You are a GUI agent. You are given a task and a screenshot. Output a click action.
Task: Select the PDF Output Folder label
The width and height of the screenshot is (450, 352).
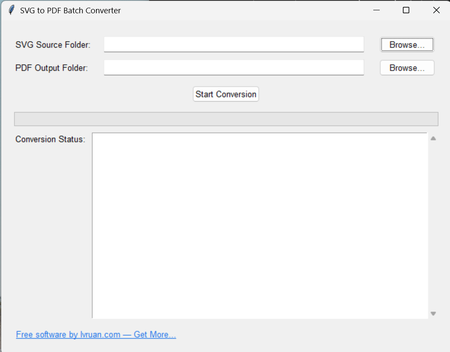click(x=51, y=68)
